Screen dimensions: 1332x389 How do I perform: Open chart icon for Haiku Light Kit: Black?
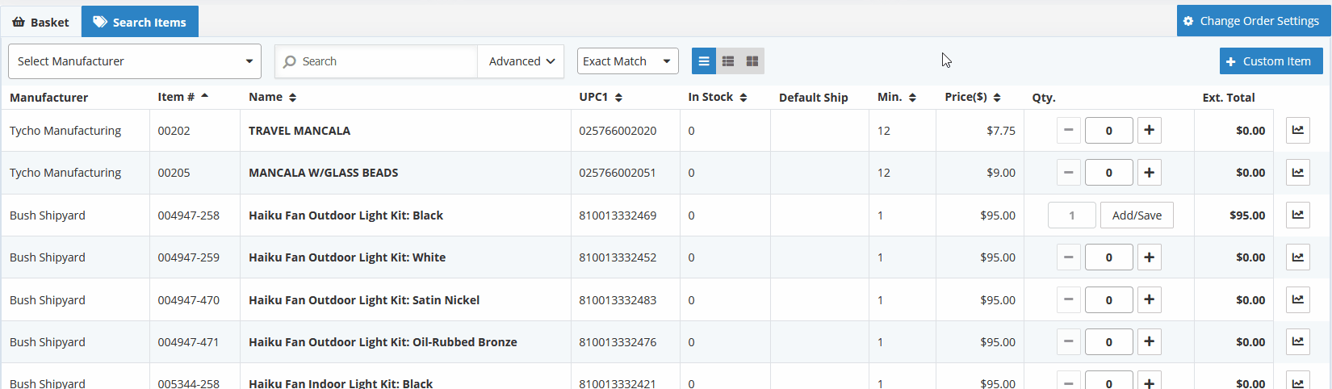[x=1297, y=215]
